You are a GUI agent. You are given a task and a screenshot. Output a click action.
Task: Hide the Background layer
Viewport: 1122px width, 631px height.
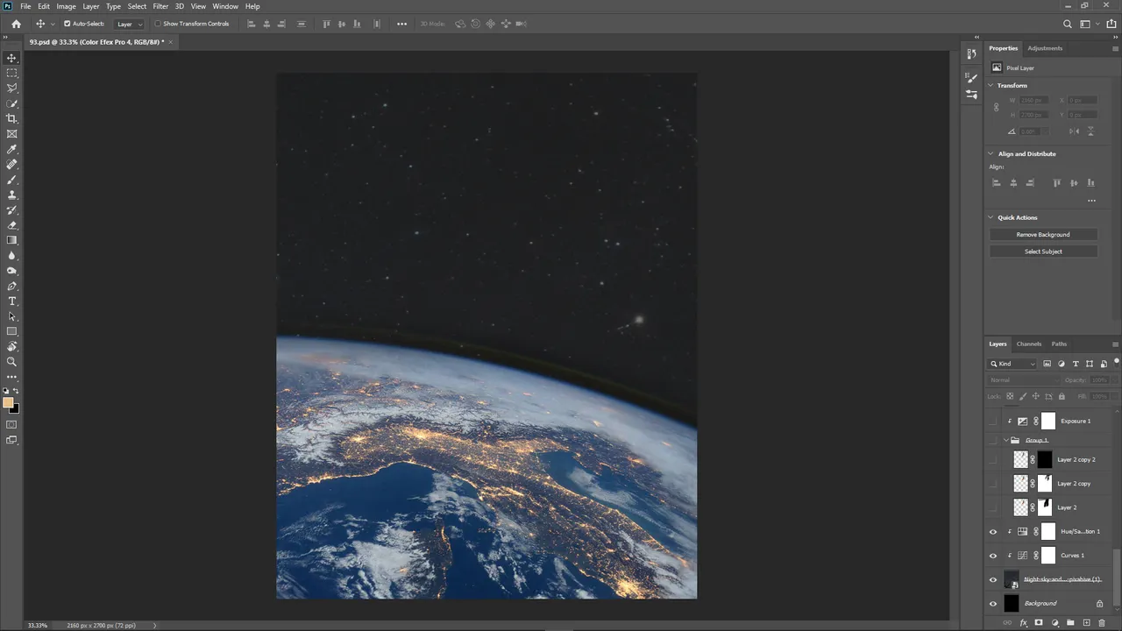pyautogui.click(x=993, y=604)
